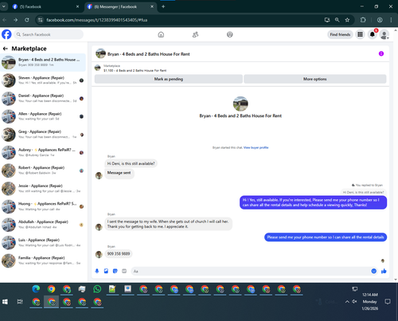Send a thumbs-up like

(x=384, y=271)
